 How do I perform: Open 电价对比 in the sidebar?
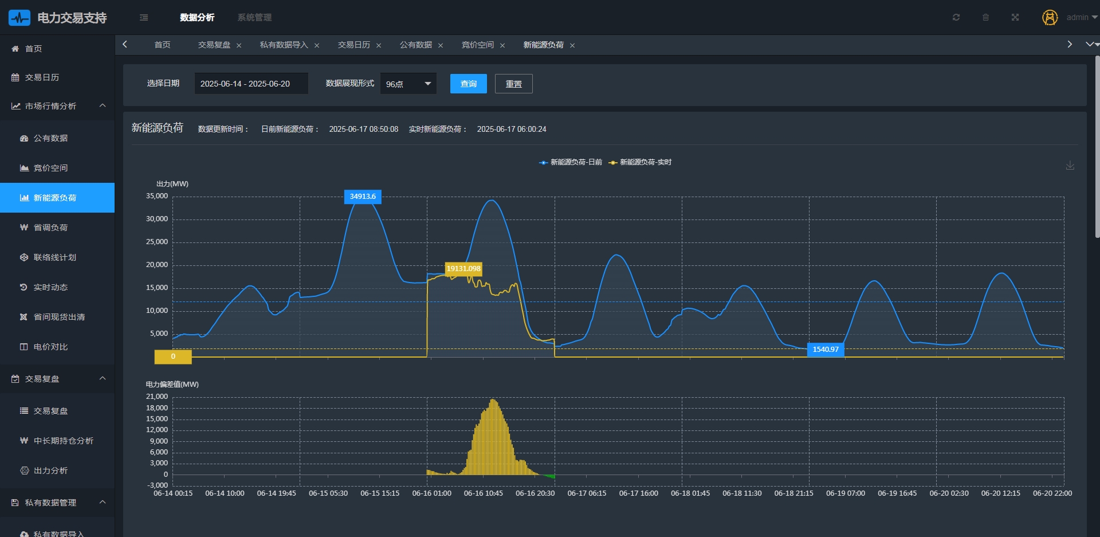pyautogui.click(x=57, y=347)
